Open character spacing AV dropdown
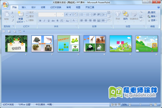The image size is (162, 108). (62, 21)
